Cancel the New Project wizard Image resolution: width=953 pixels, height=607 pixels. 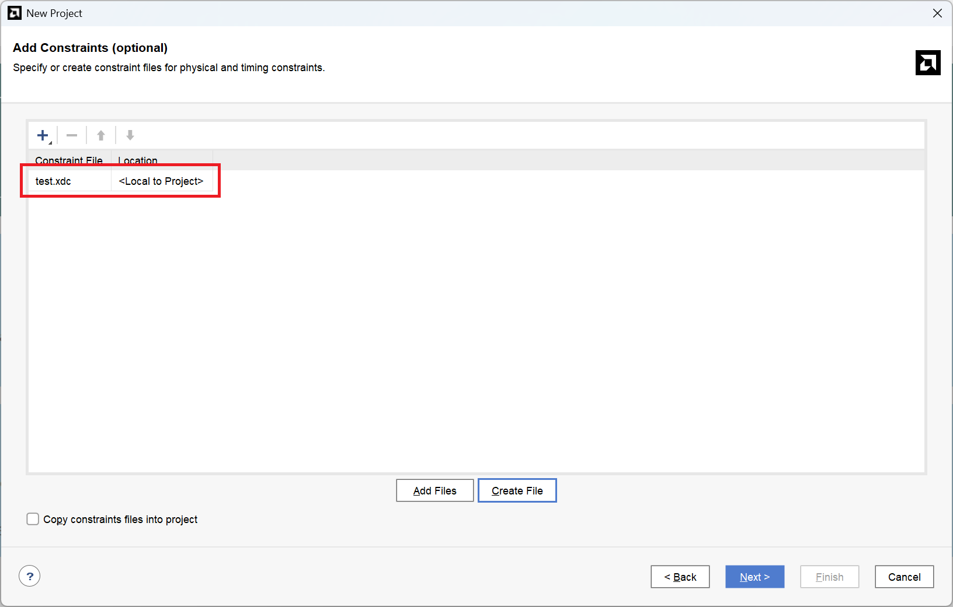tap(904, 577)
